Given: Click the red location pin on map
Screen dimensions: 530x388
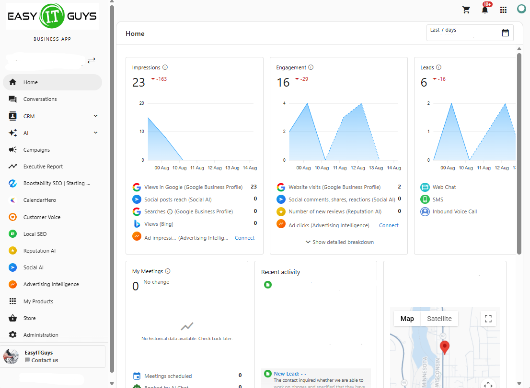Looking at the screenshot, I should tap(445, 347).
